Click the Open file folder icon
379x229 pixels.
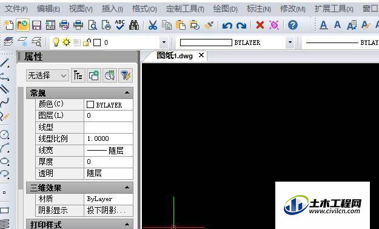click(x=22, y=25)
